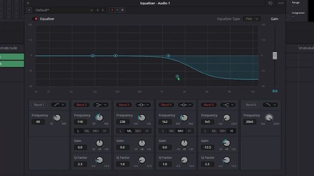Copy A to B arrow button
Viewport: 314px width, 176px height.
click(117, 10)
